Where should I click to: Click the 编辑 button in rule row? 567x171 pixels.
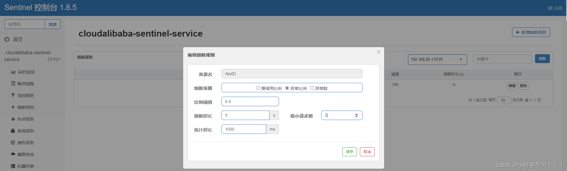pos(512,86)
